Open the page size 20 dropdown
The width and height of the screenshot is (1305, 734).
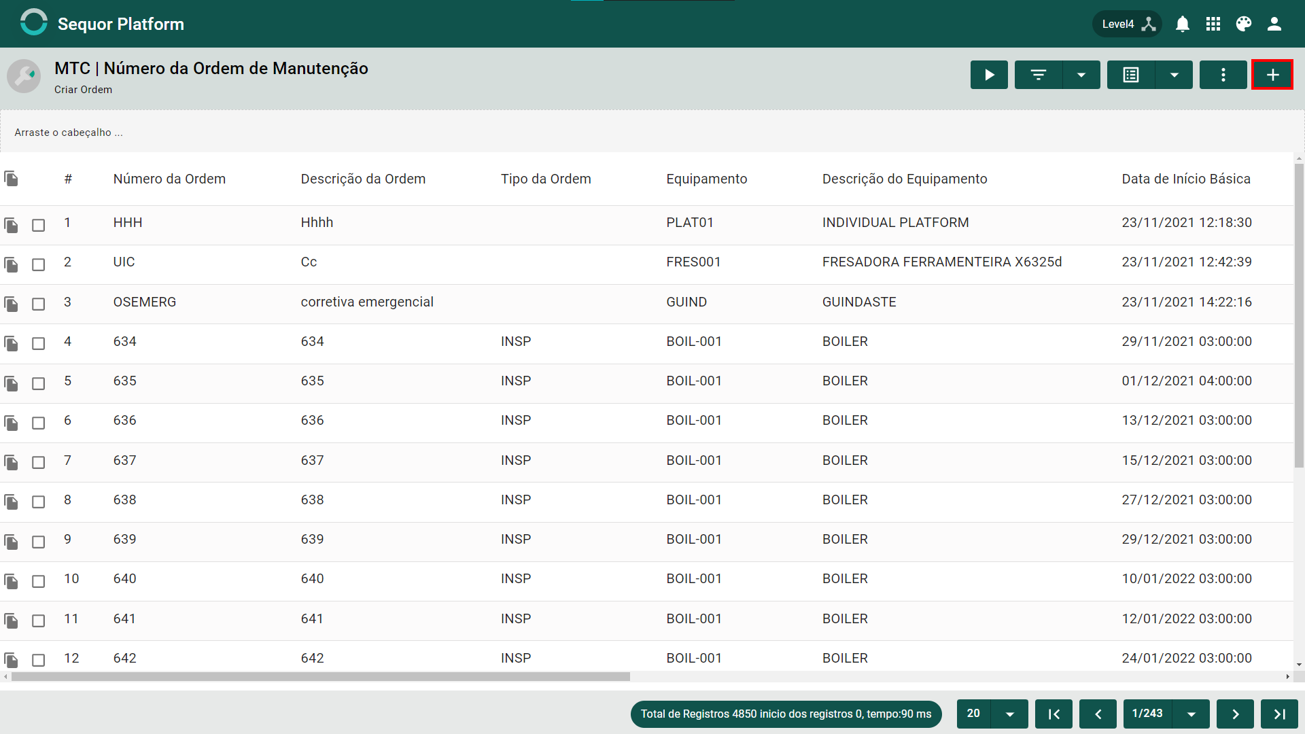[x=1009, y=714]
